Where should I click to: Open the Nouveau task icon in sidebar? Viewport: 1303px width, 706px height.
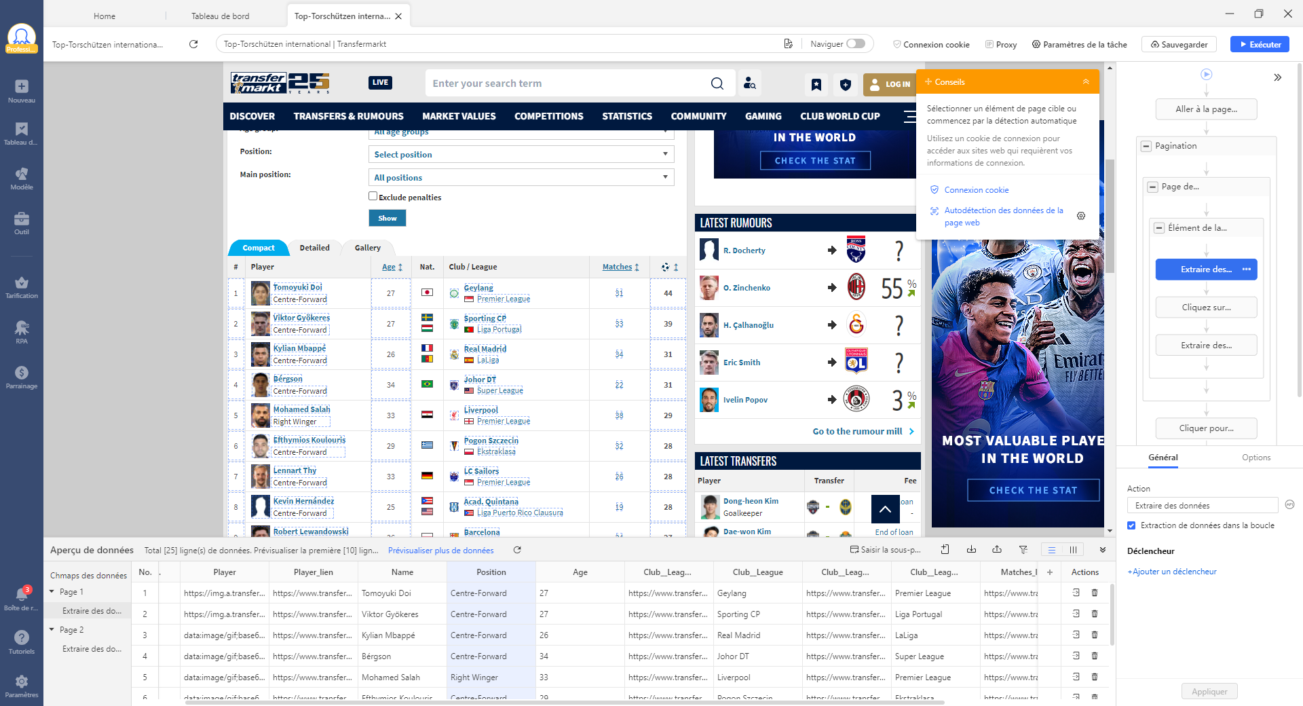coord(22,91)
